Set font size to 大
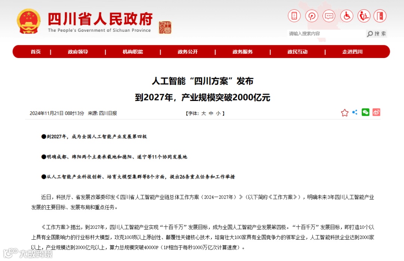This screenshot has height=261, width=404. click(x=203, y=113)
